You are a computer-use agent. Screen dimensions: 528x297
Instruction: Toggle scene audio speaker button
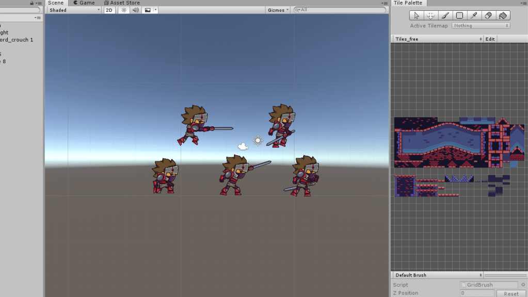[x=135, y=10]
